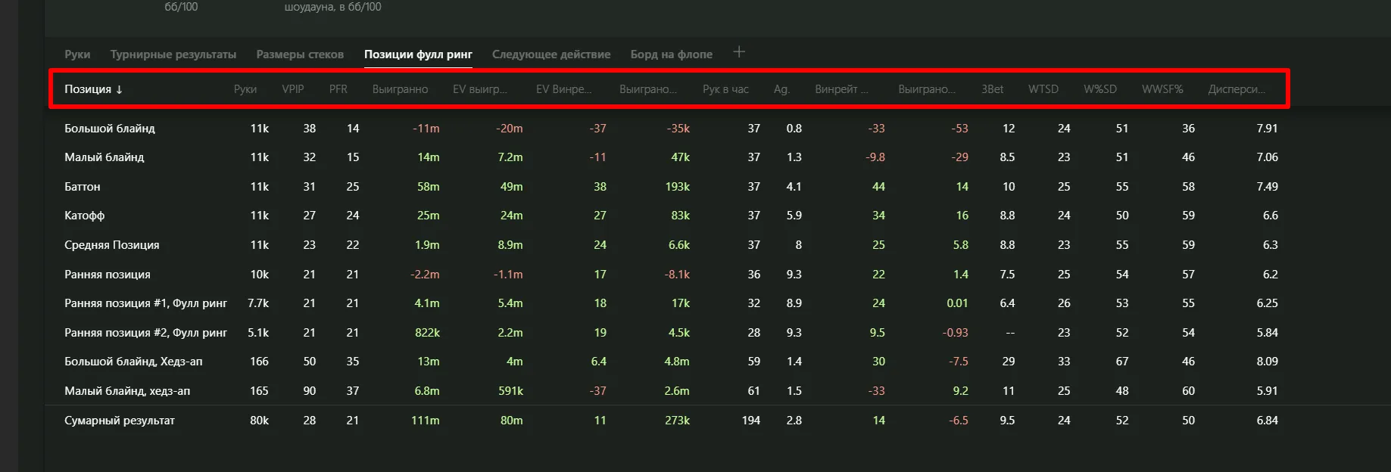Select the Позиции фулл ринг tab

[x=418, y=54]
